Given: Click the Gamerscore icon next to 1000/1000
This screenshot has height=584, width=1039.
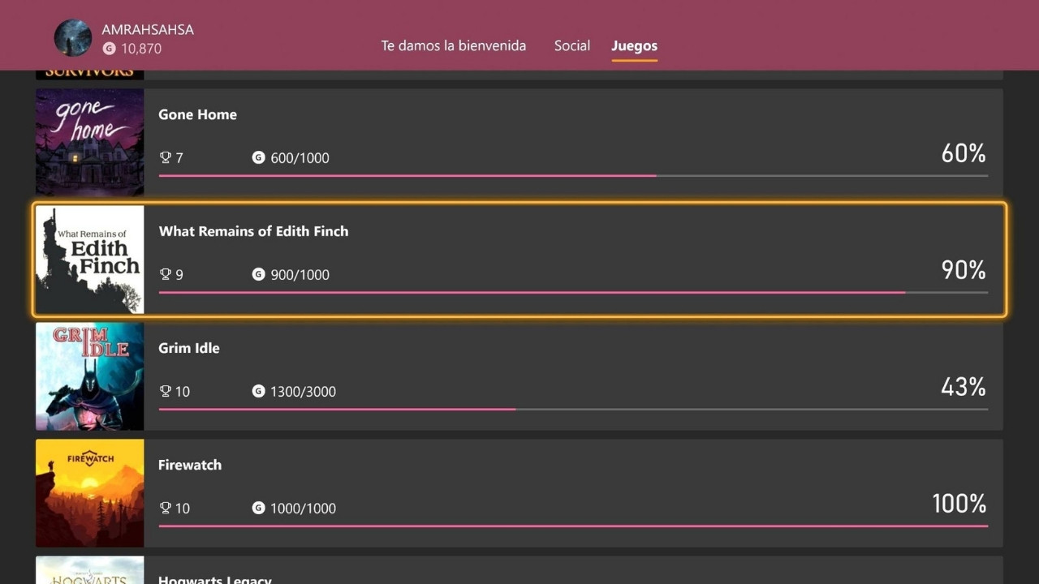Looking at the screenshot, I should [258, 509].
